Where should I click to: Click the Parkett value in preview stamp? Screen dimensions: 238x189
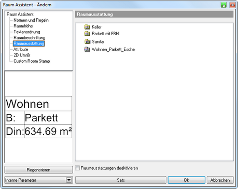point(41,118)
